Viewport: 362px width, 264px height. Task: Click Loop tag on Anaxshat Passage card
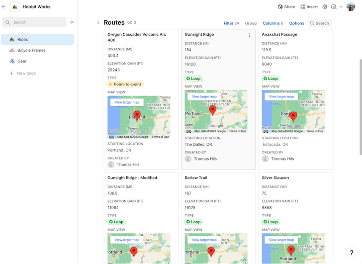pos(270,78)
